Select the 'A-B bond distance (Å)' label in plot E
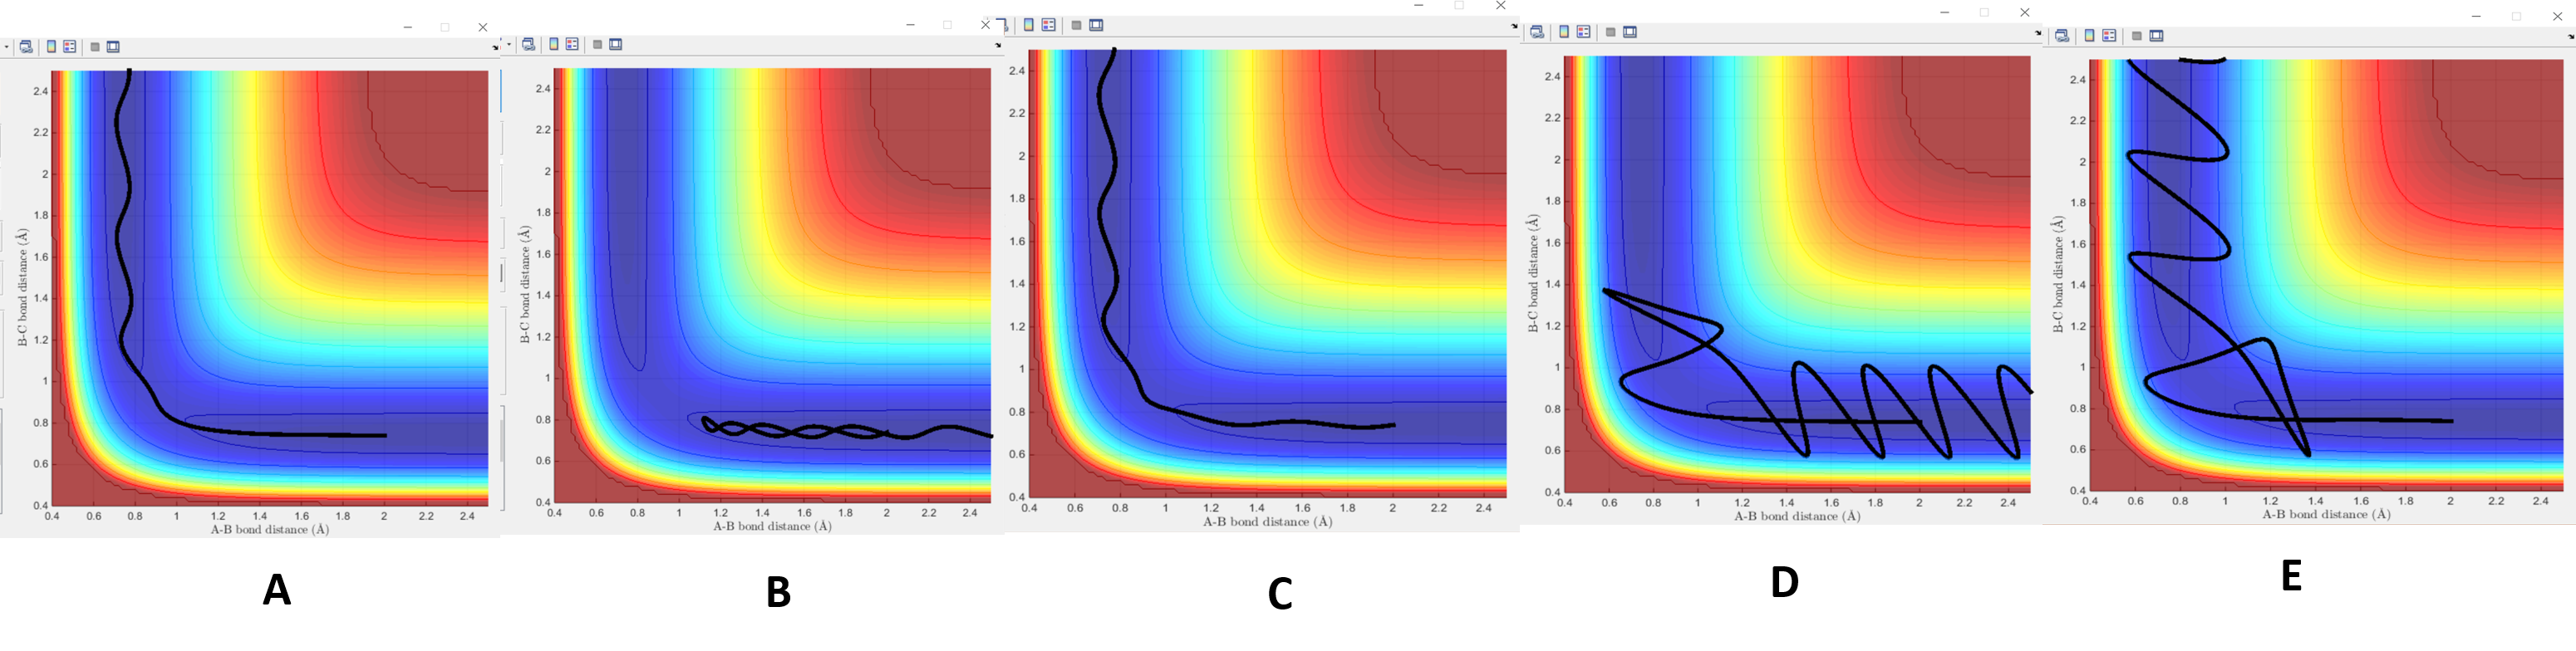2576x651 pixels. (x=2326, y=514)
